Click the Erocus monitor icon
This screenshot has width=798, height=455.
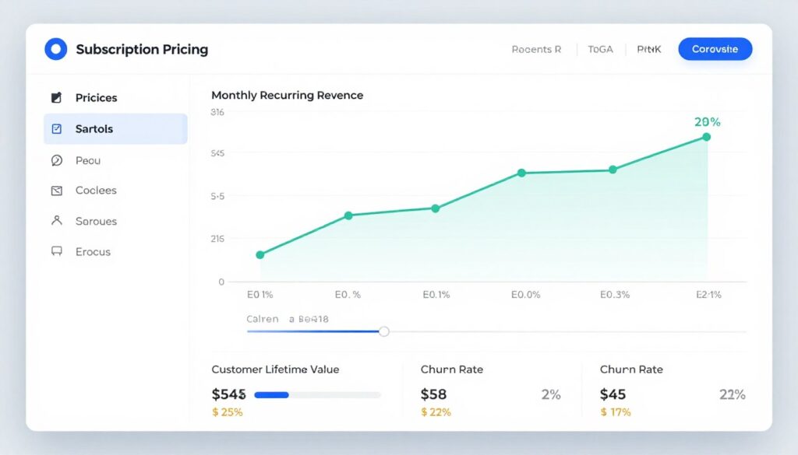point(56,251)
